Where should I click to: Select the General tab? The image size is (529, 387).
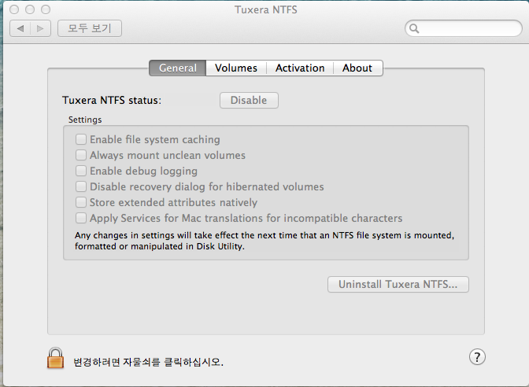click(x=177, y=68)
